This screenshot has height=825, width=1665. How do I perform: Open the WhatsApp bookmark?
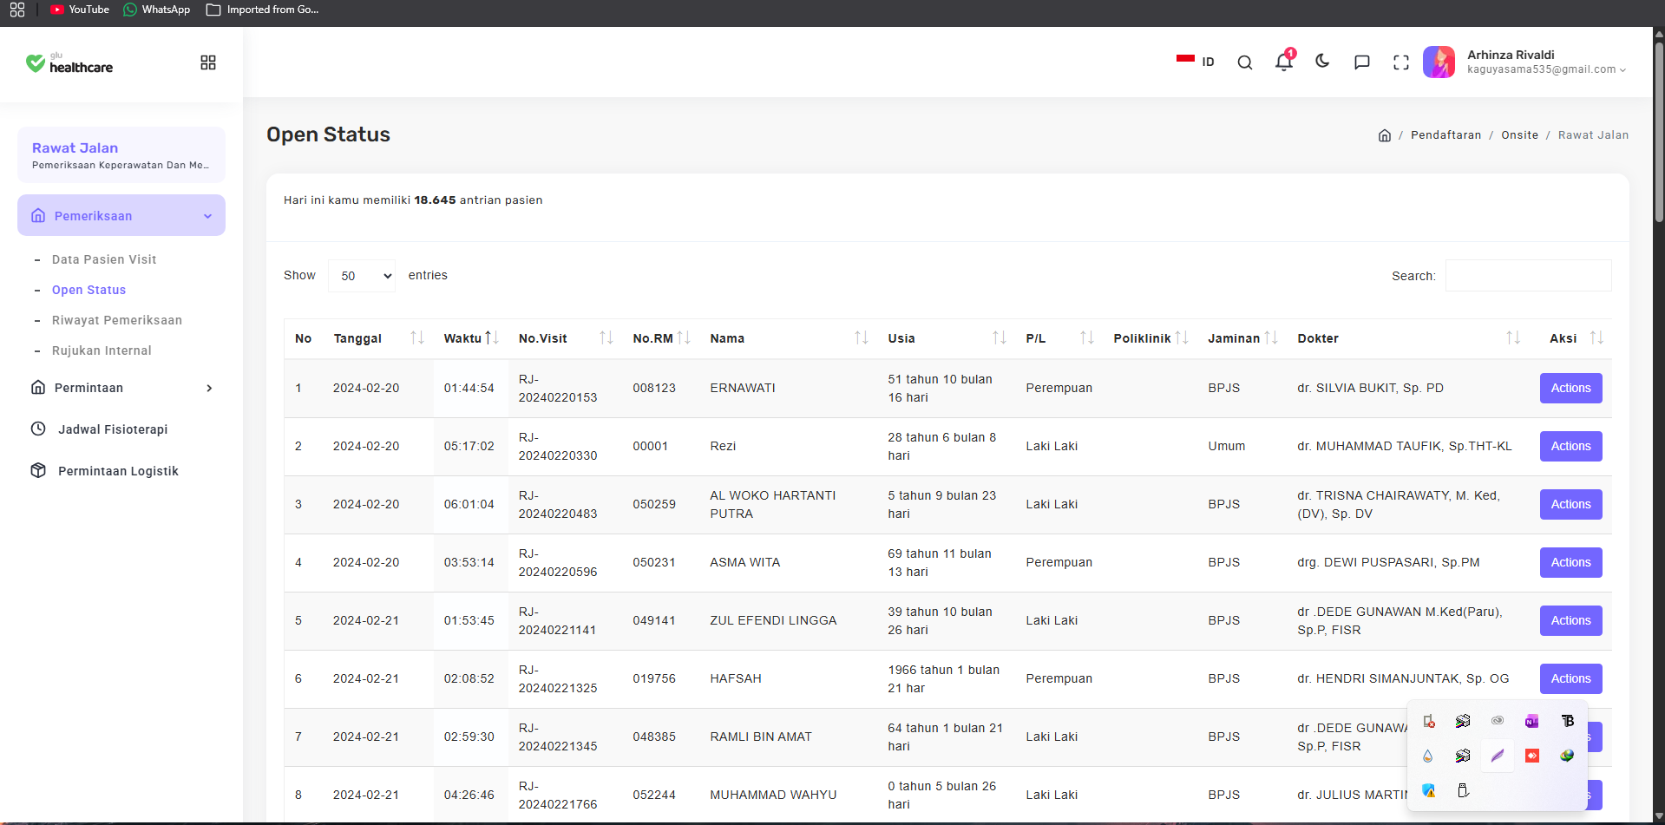click(x=157, y=10)
